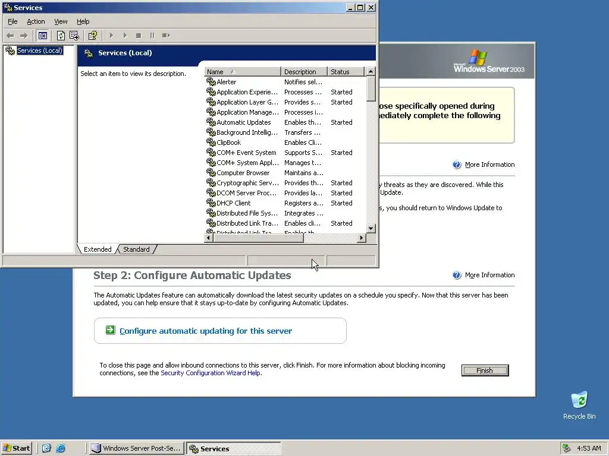
Task: Click the Alerter service gear icon
Action: 211,82
